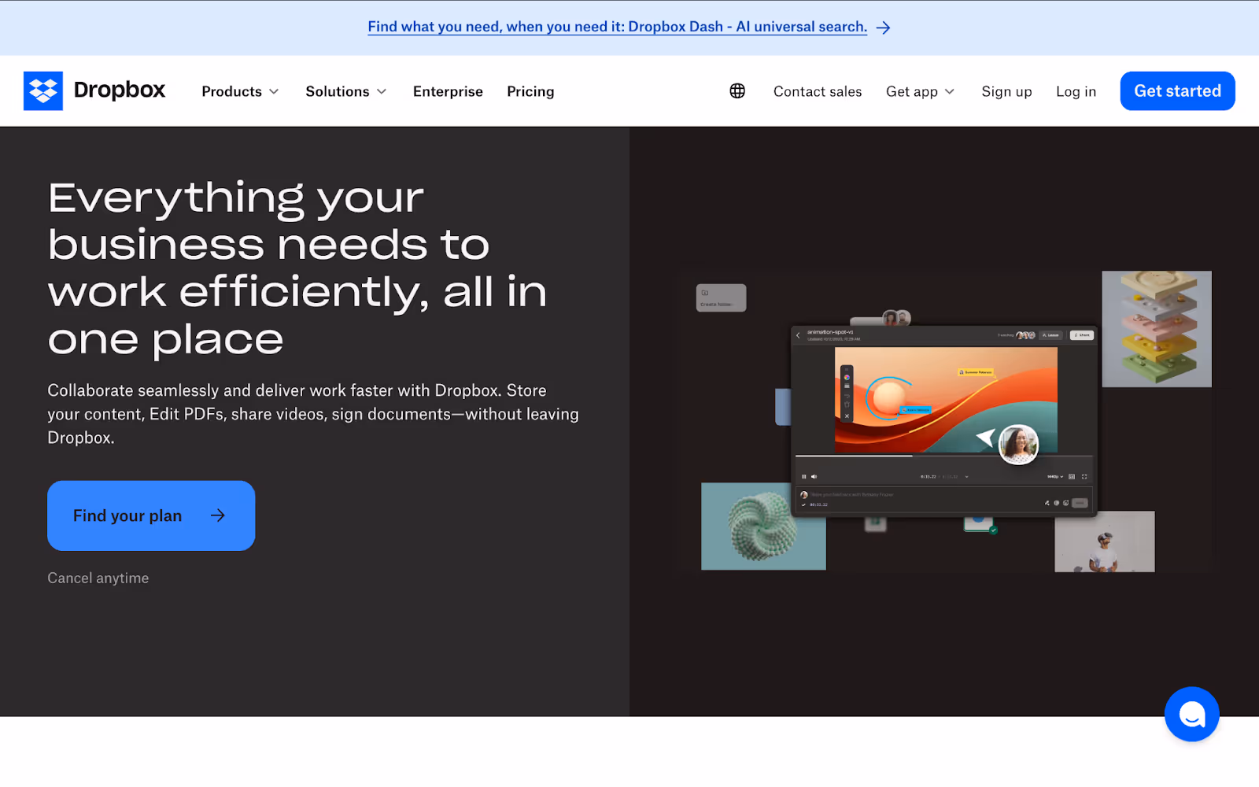Click the pause icon in the video player
Viewport: 1259px width, 787px height.
pyautogui.click(x=803, y=476)
